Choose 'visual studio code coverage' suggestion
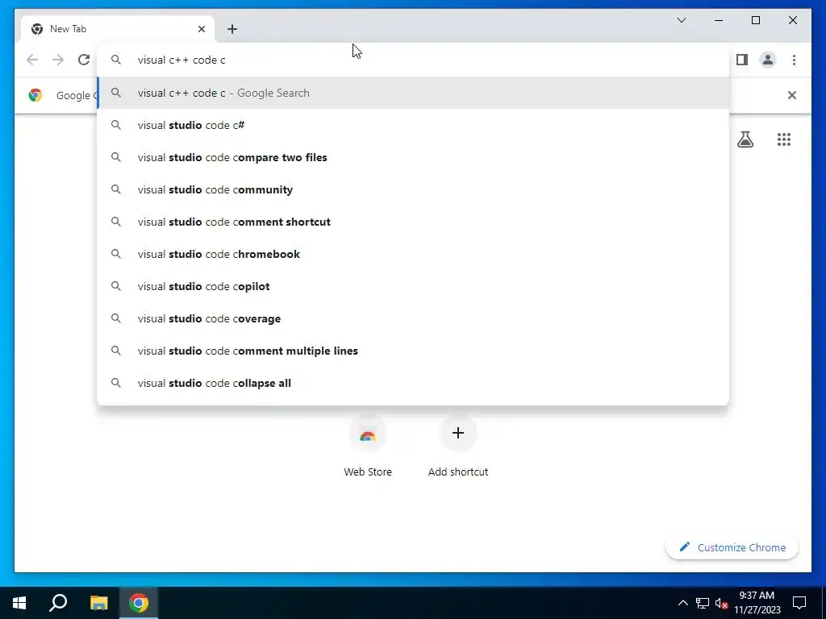826x619 pixels. (413, 318)
